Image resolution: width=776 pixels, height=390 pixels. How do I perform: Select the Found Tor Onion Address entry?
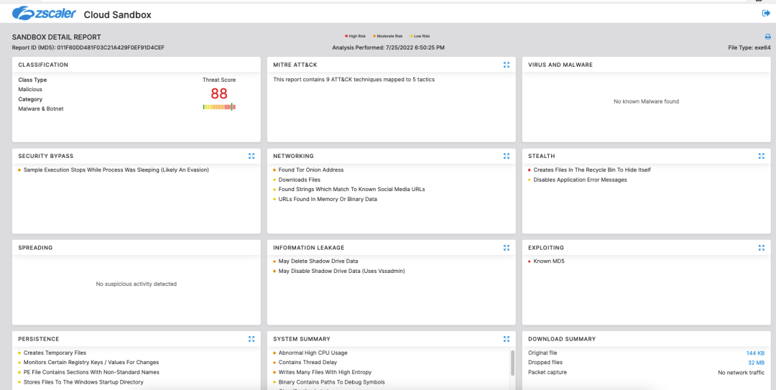310,170
